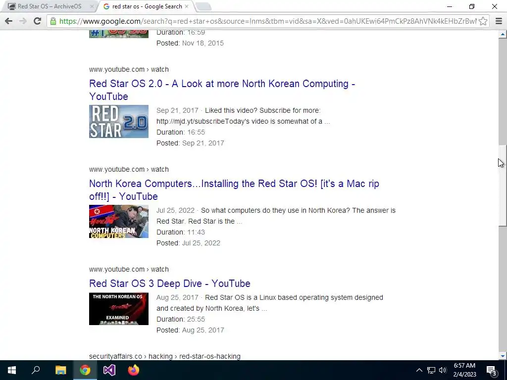
Task: Reload the current page
Action: [x=37, y=21]
